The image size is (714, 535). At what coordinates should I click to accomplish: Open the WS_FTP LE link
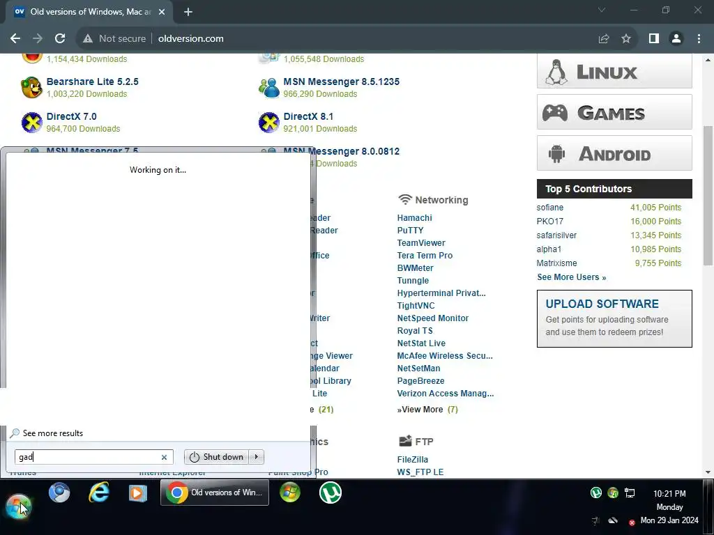(420, 472)
